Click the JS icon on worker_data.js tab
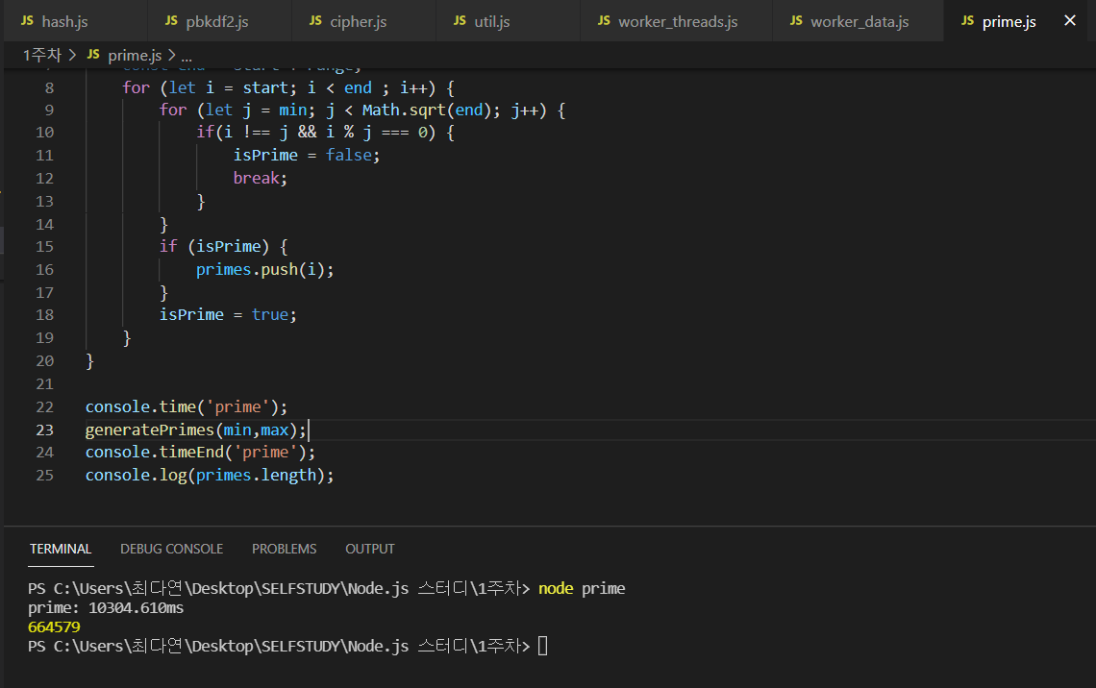Viewport: 1096px width, 688px height. 796,21
